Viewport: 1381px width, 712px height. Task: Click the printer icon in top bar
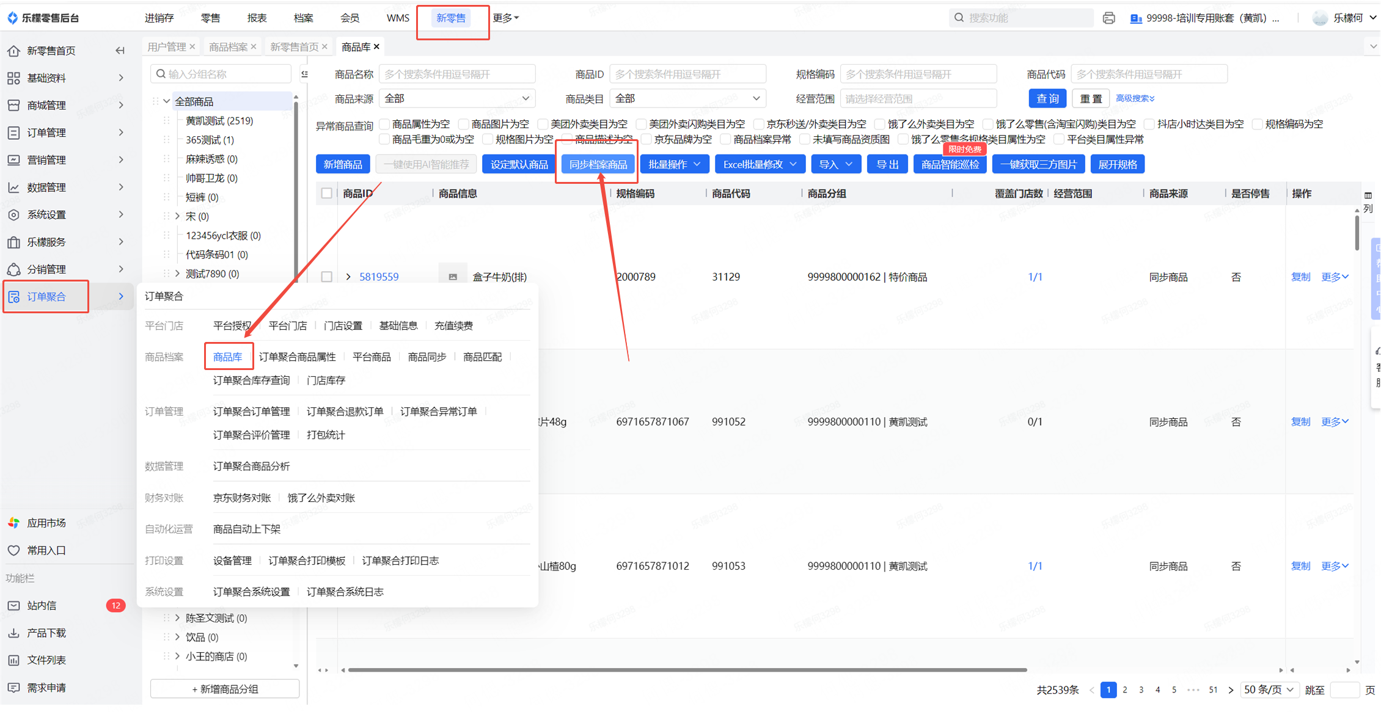click(1108, 18)
